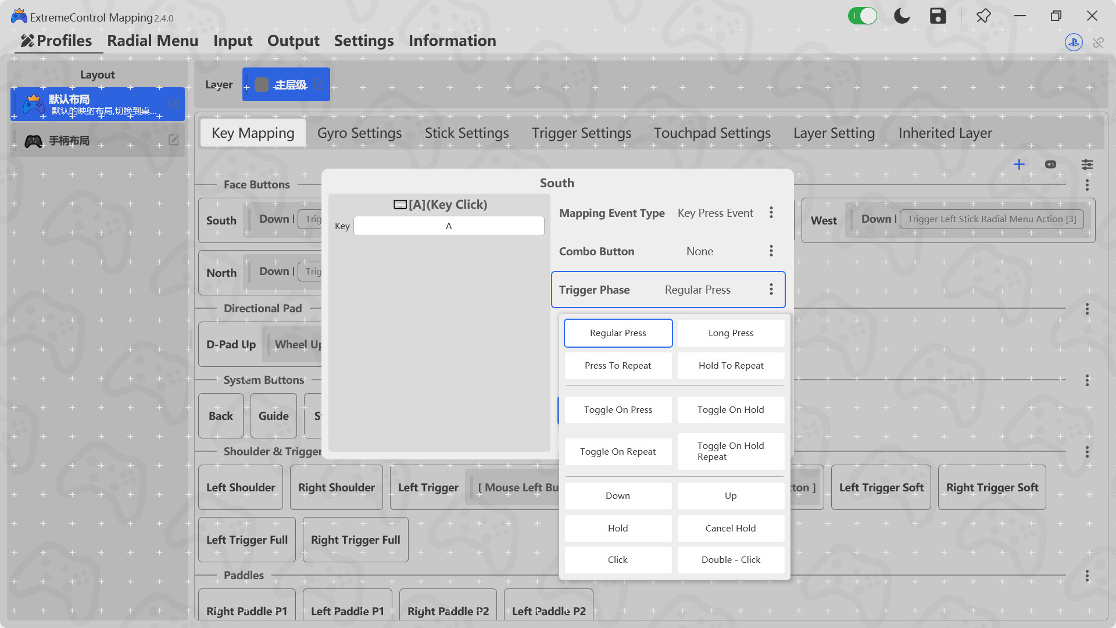
Task: Click the broken link icon near top right
Action: point(1099,42)
